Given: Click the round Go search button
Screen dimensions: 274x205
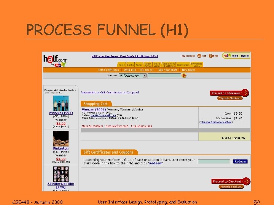Looking at the screenshot, I should point(184,76).
